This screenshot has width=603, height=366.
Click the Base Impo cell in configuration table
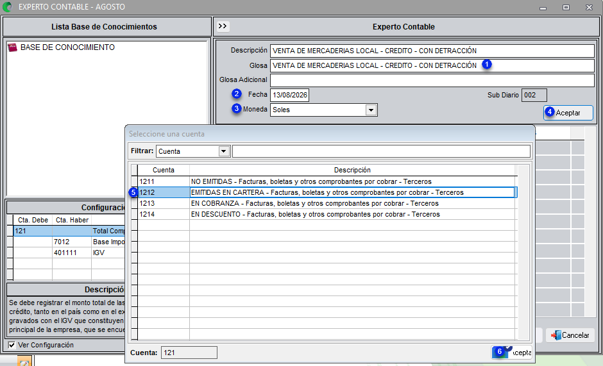pos(108,242)
